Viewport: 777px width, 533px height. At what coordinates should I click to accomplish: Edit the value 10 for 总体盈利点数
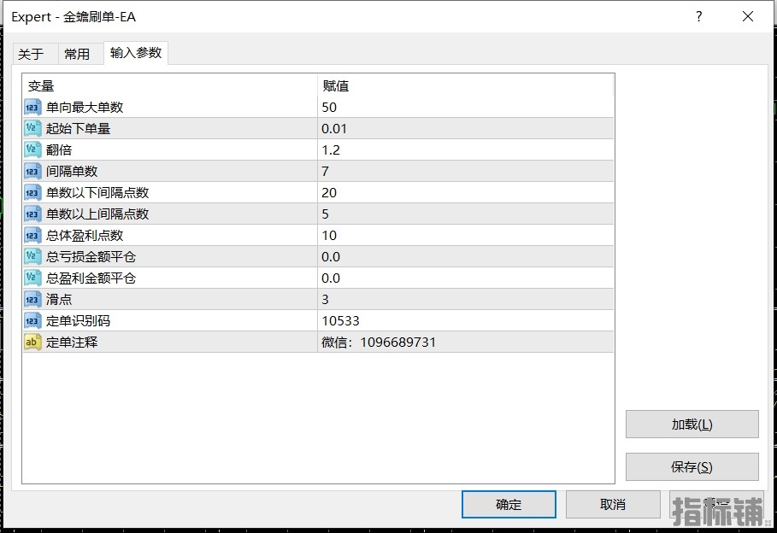tap(465, 235)
